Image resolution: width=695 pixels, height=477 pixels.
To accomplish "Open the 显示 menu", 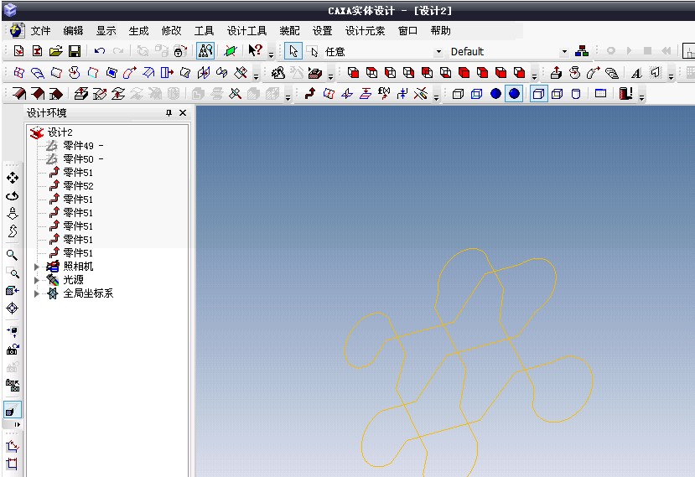I will tap(106, 31).
